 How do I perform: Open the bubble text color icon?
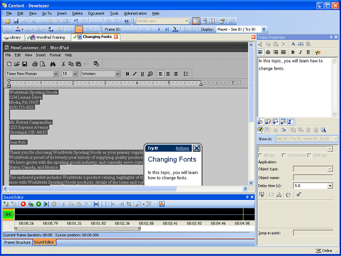pyautogui.click(x=318, y=52)
